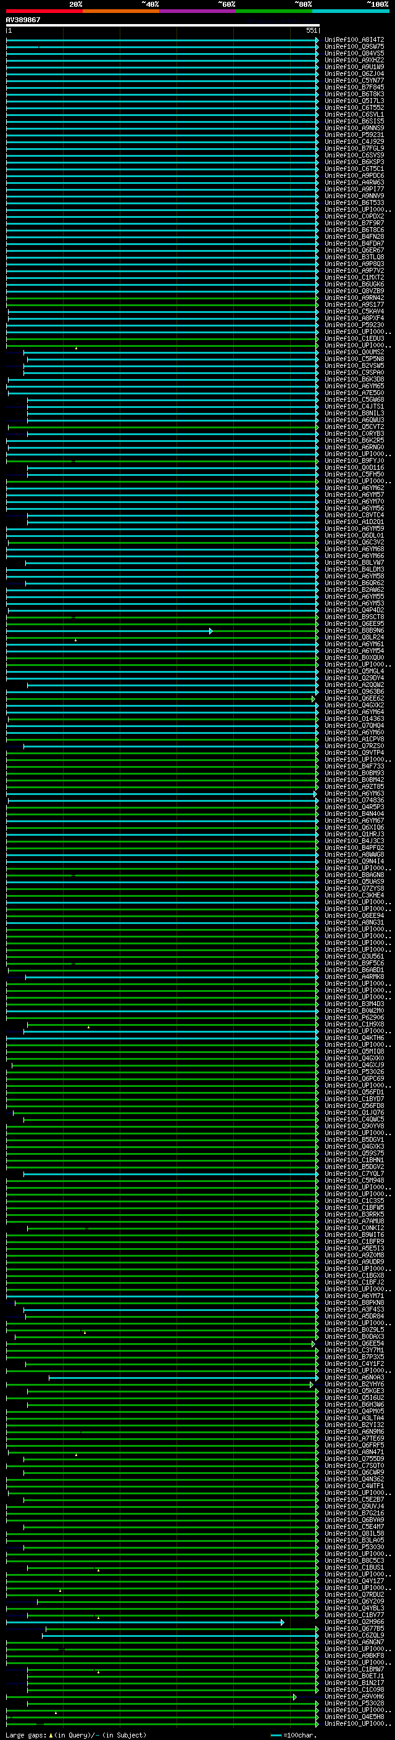This screenshot has height=1740, width=395.
Task: Click yellow triangle in the Large gaps legend
Action: (x=51, y=1735)
